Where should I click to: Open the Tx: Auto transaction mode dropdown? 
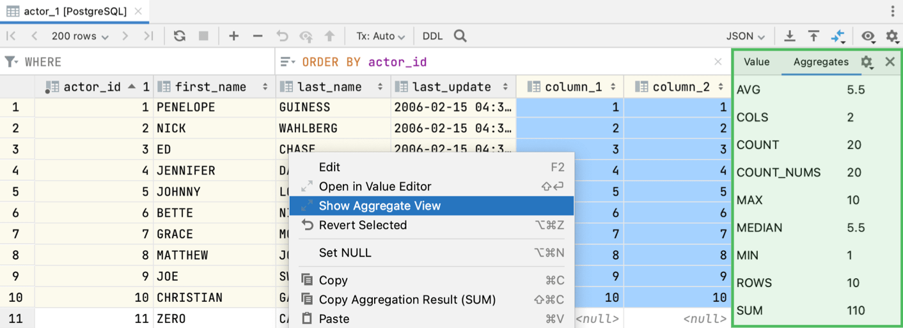pyautogui.click(x=381, y=36)
